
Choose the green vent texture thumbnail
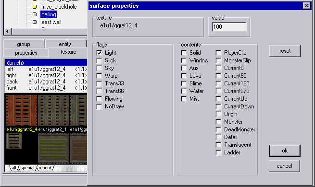[x=53, y=149]
